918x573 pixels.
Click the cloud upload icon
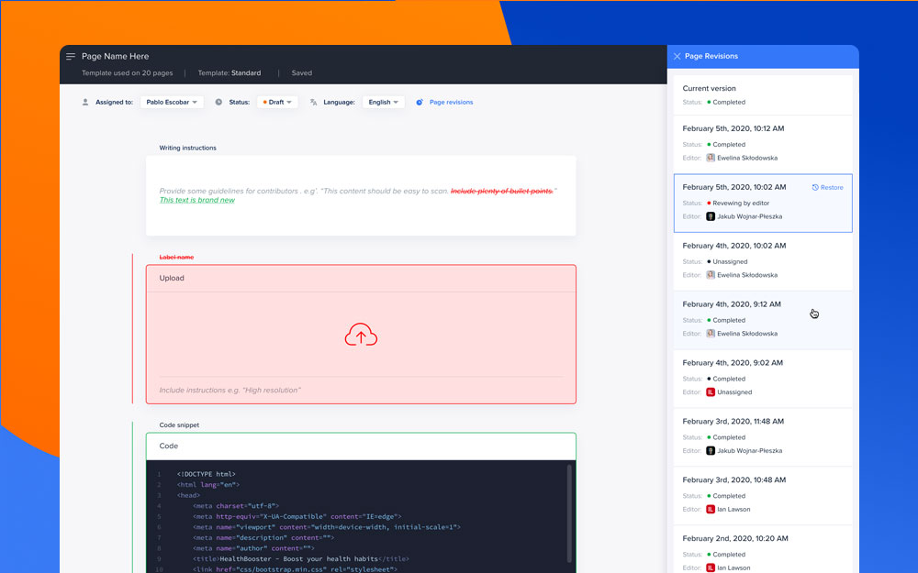pyautogui.click(x=361, y=336)
